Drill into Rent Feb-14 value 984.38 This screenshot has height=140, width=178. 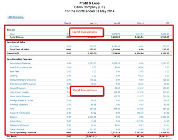(140, 109)
